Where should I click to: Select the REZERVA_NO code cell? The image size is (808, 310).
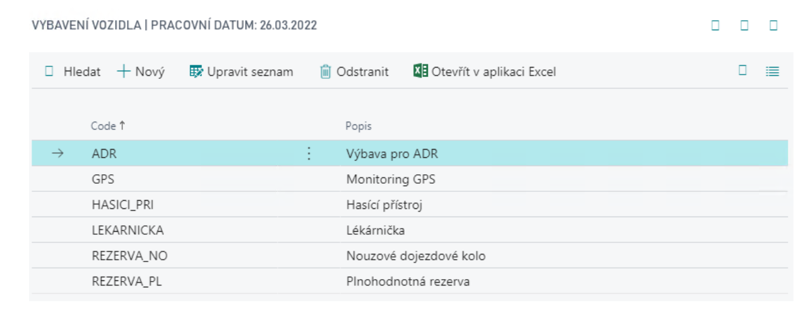[129, 256]
